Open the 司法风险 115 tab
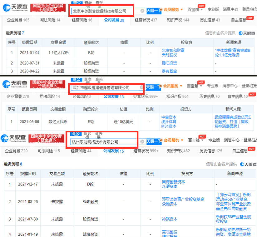Screen dimensions: 257x237 click(49, 151)
